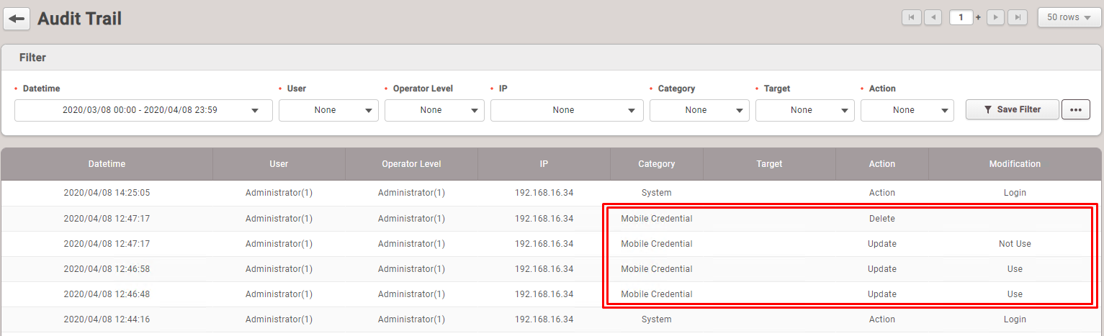The width and height of the screenshot is (1104, 336).
Task: Open the IP filter dropdown
Action: [x=567, y=110]
